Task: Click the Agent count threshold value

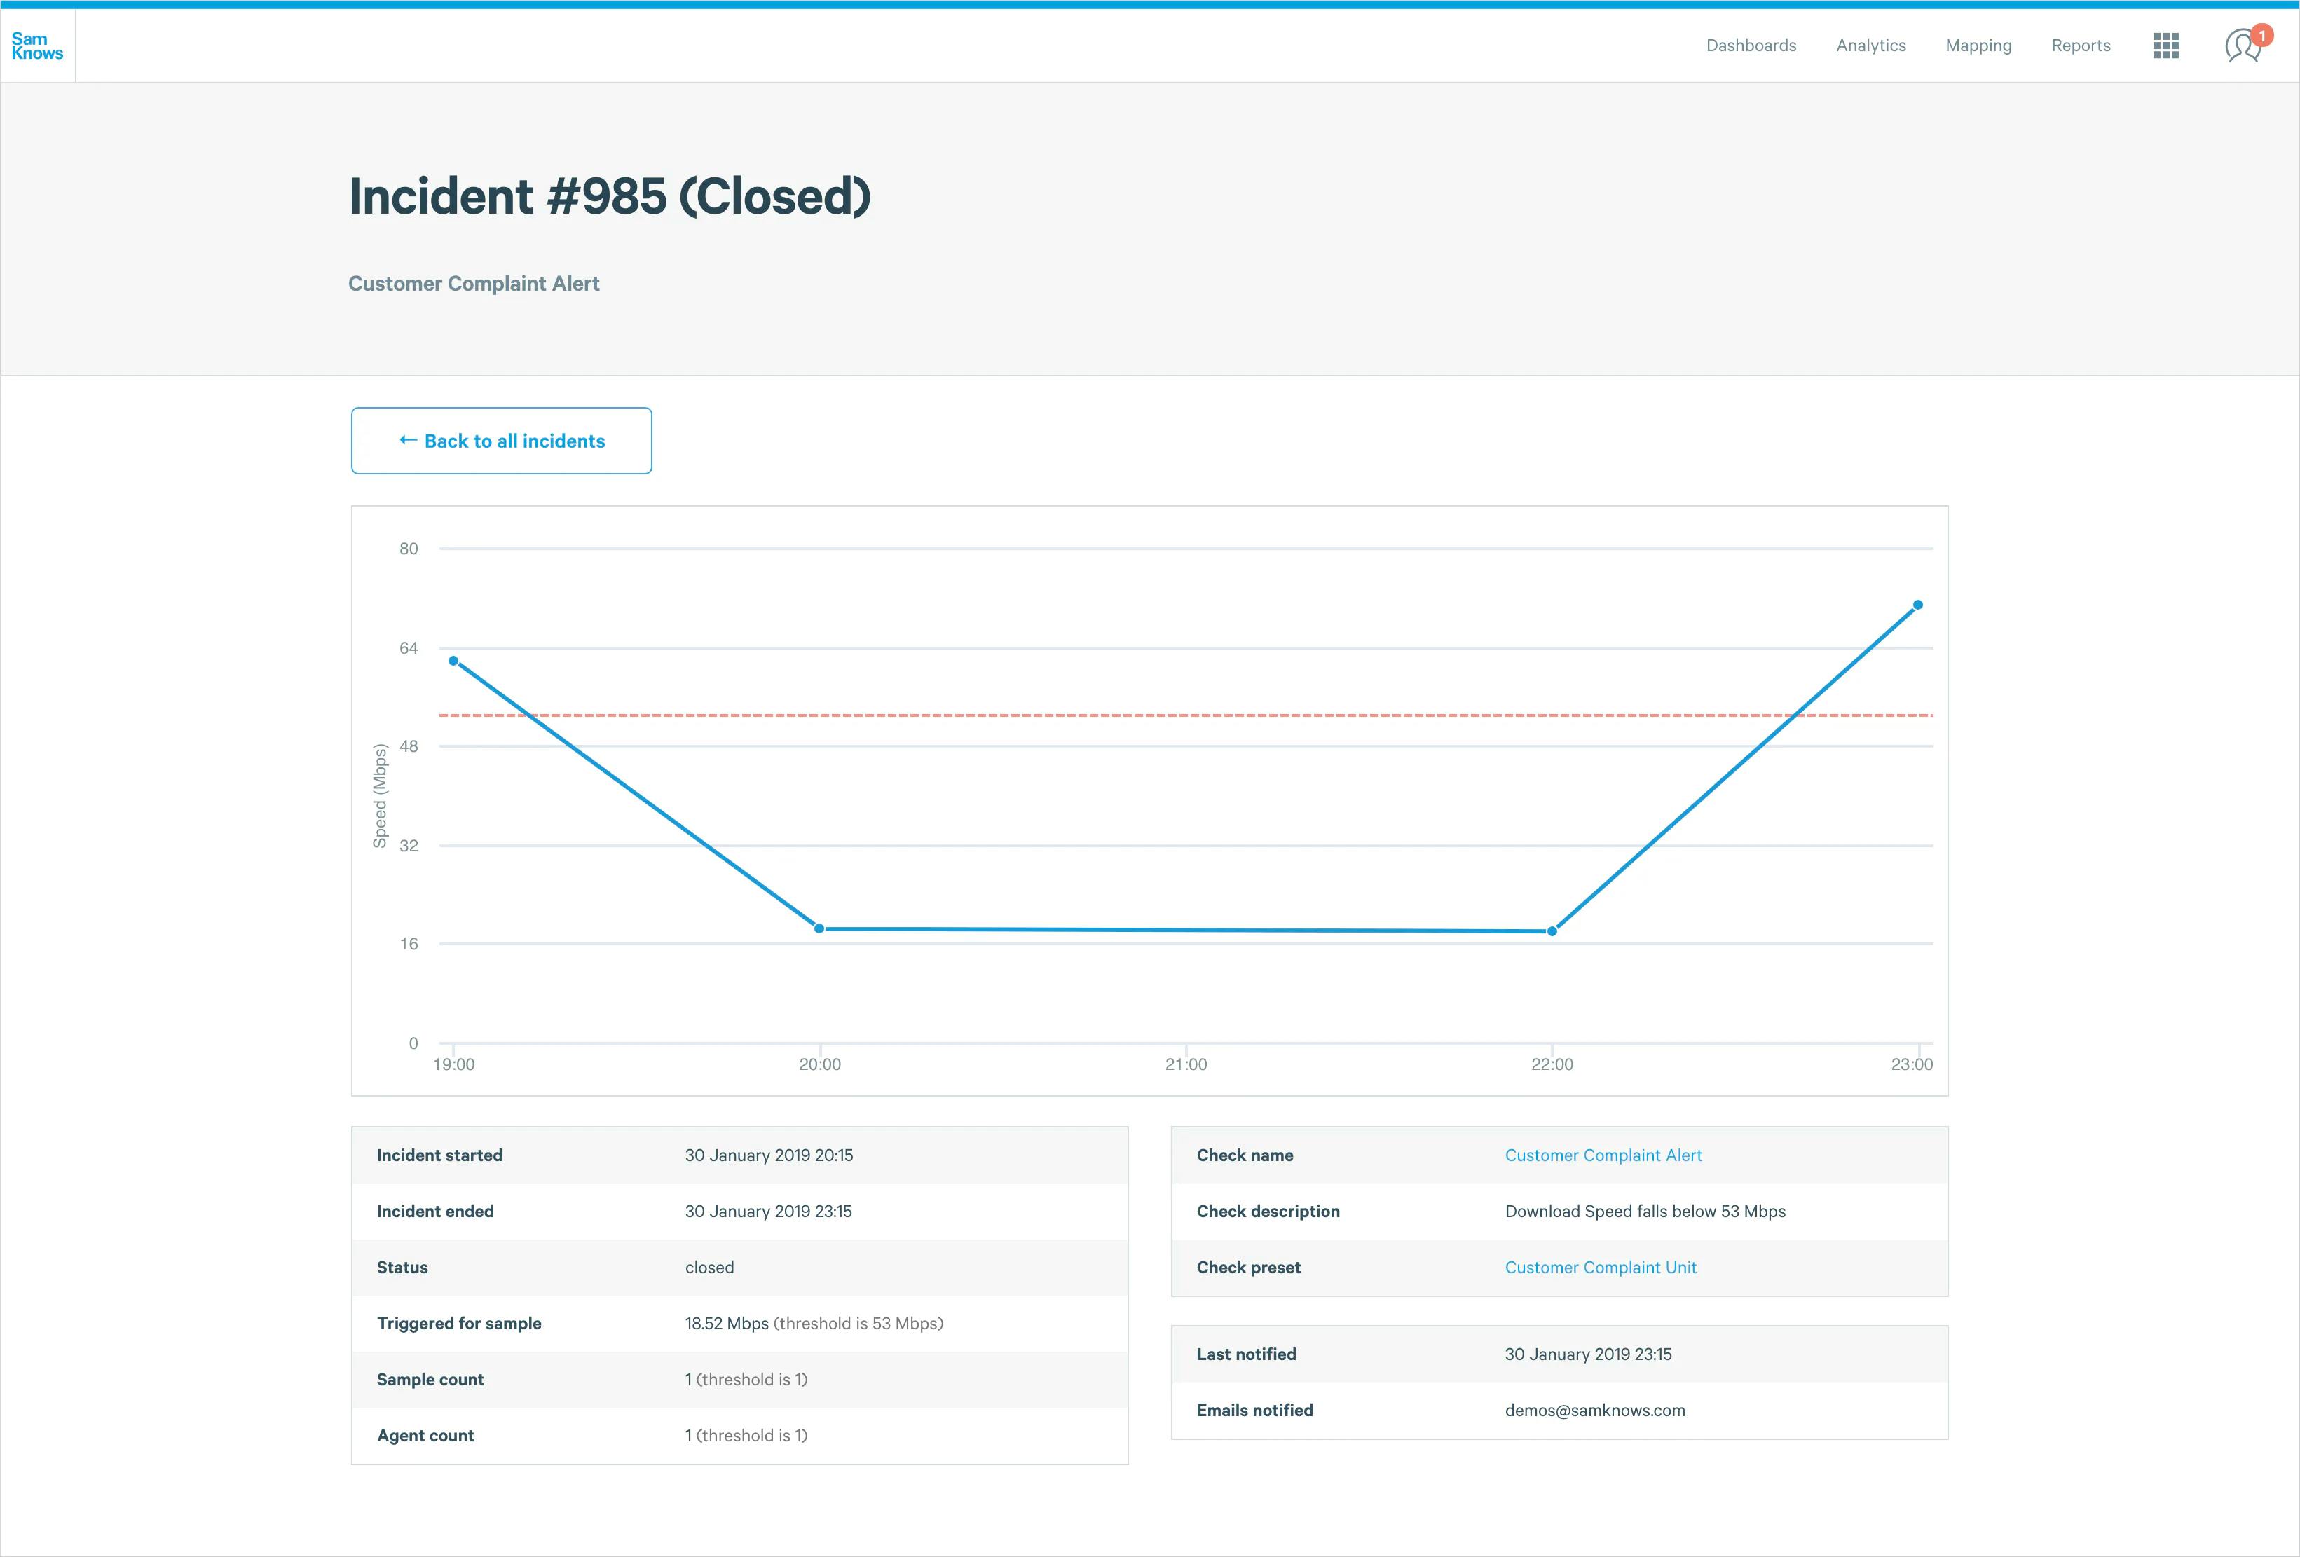Action: [x=746, y=1435]
